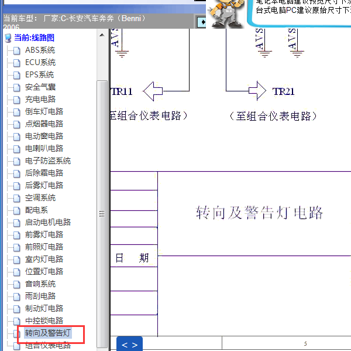Click the tree scrollbar up arrow
This screenshot has width=351, height=351.
pyautogui.click(x=102, y=35)
